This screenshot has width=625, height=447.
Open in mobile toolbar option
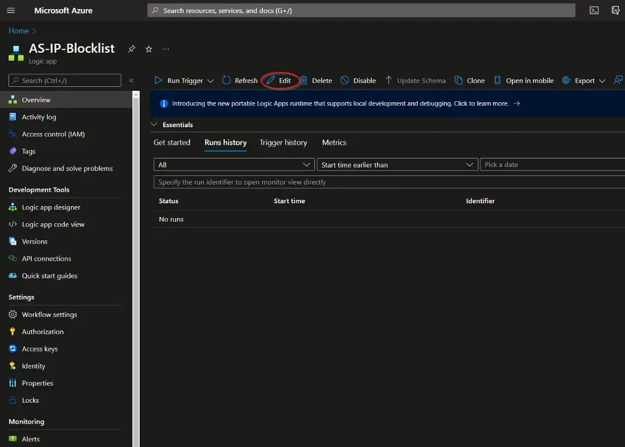click(x=523, y=81)
